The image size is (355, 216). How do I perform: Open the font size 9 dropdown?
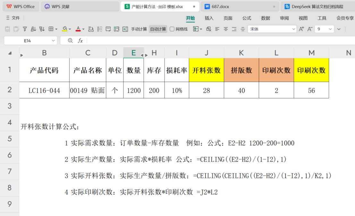[x=330, y=29]
